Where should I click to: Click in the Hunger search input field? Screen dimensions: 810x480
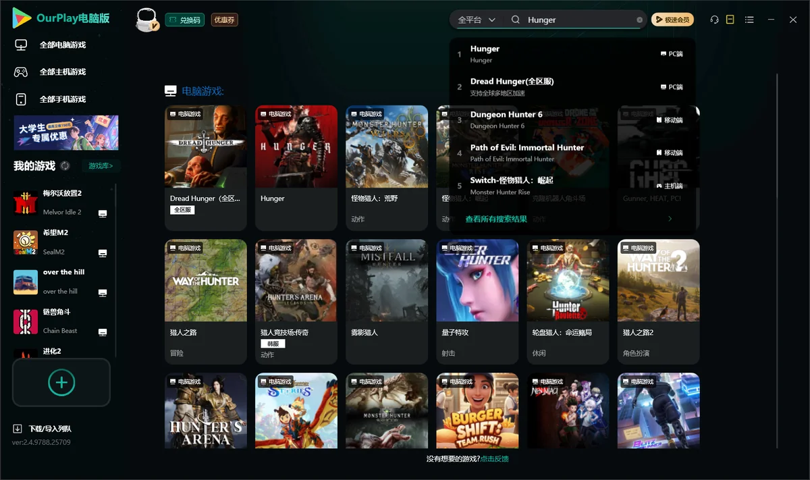click(579, 20)
